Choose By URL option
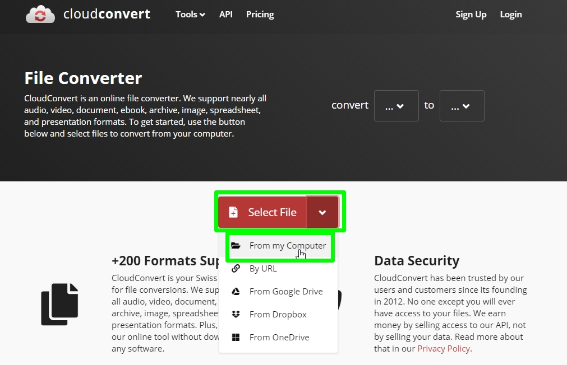The image size is (567, 365). point(278,269)
